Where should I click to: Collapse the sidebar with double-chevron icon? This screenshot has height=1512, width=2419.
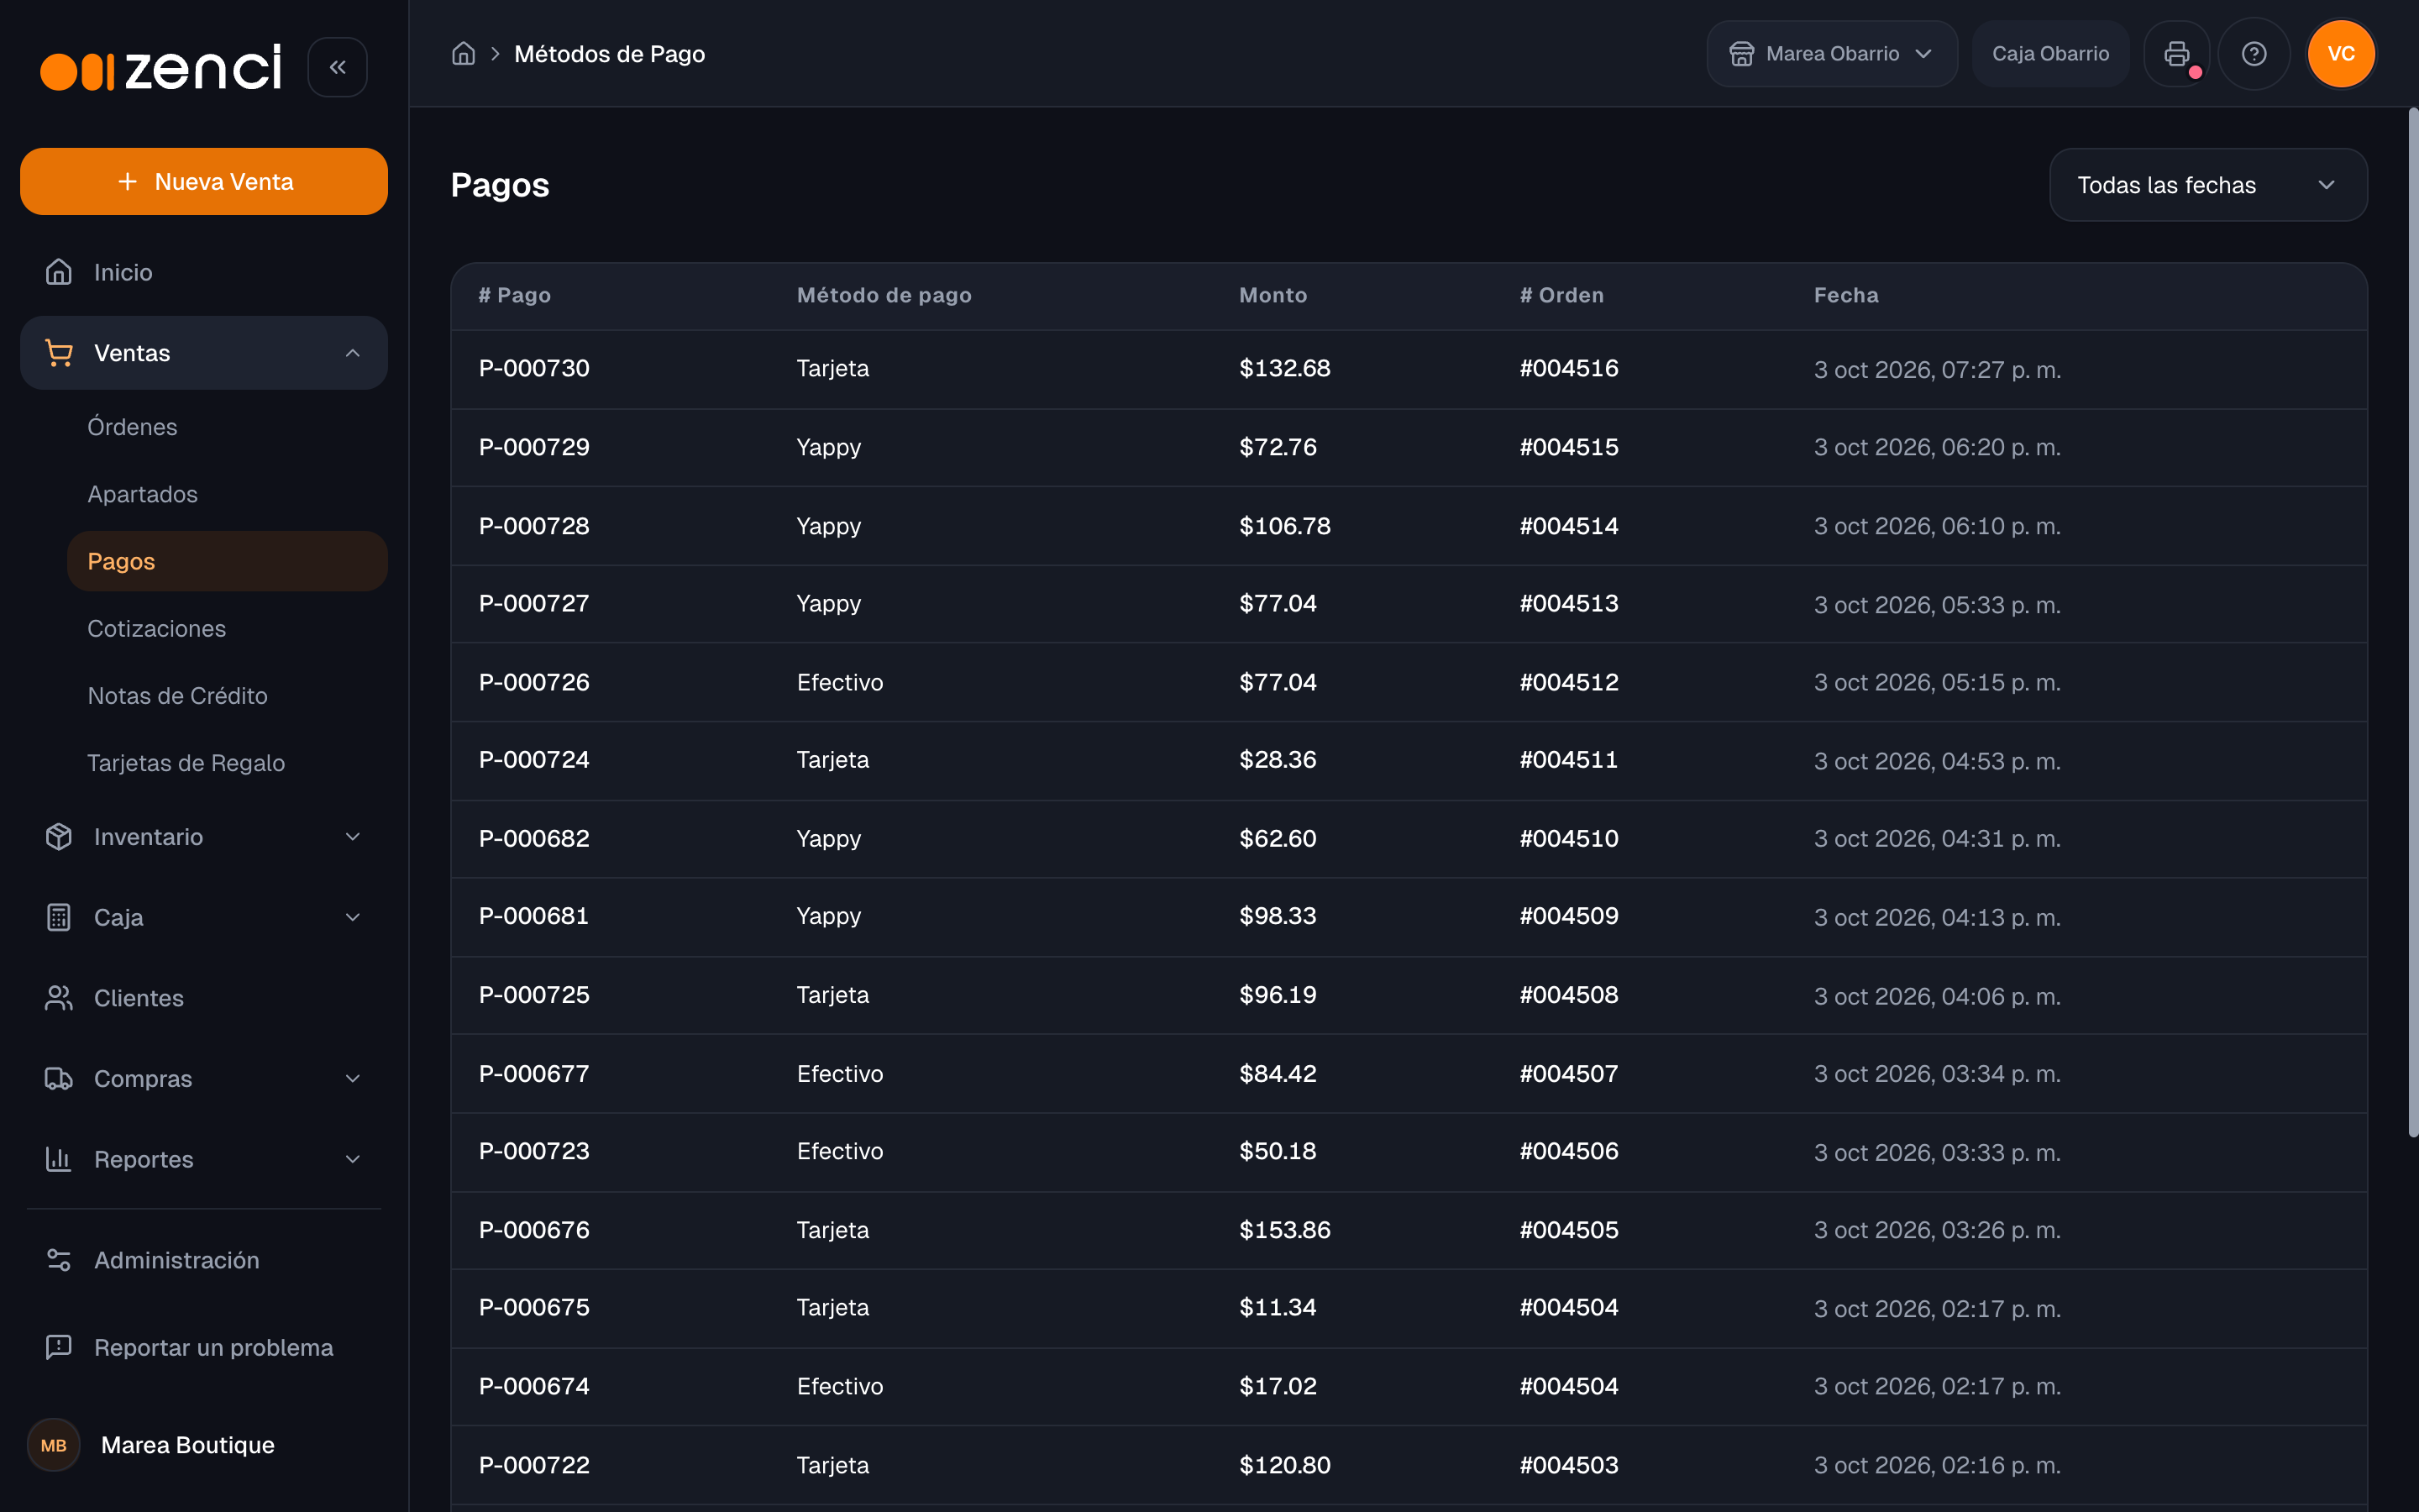coord(337,67)
